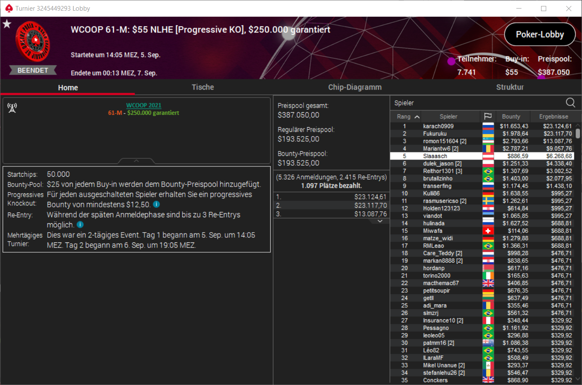582x385 pixels.
Task: Click the Spieler search field label
Action: (404, 103)
